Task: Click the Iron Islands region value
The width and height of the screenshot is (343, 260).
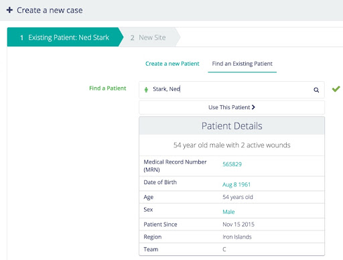Action: click(237, 237)
